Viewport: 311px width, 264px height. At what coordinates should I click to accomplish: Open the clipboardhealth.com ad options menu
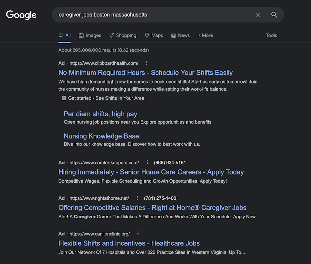tap(147, 63)
